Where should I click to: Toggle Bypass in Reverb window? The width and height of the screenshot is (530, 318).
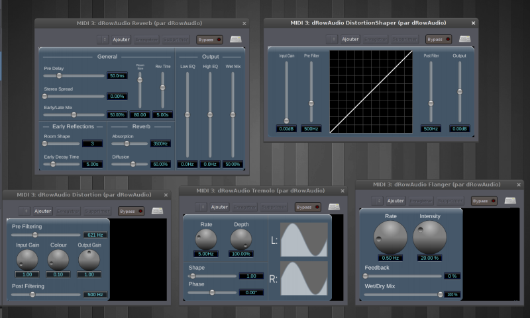pyautogui.click(x=209, y=40)
